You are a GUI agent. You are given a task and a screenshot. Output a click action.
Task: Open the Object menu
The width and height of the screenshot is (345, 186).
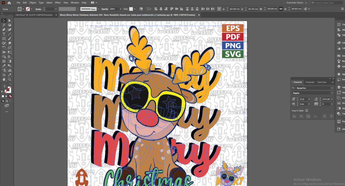pos(33,3)
